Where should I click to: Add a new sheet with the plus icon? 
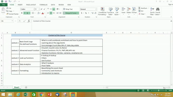[26, 87]
